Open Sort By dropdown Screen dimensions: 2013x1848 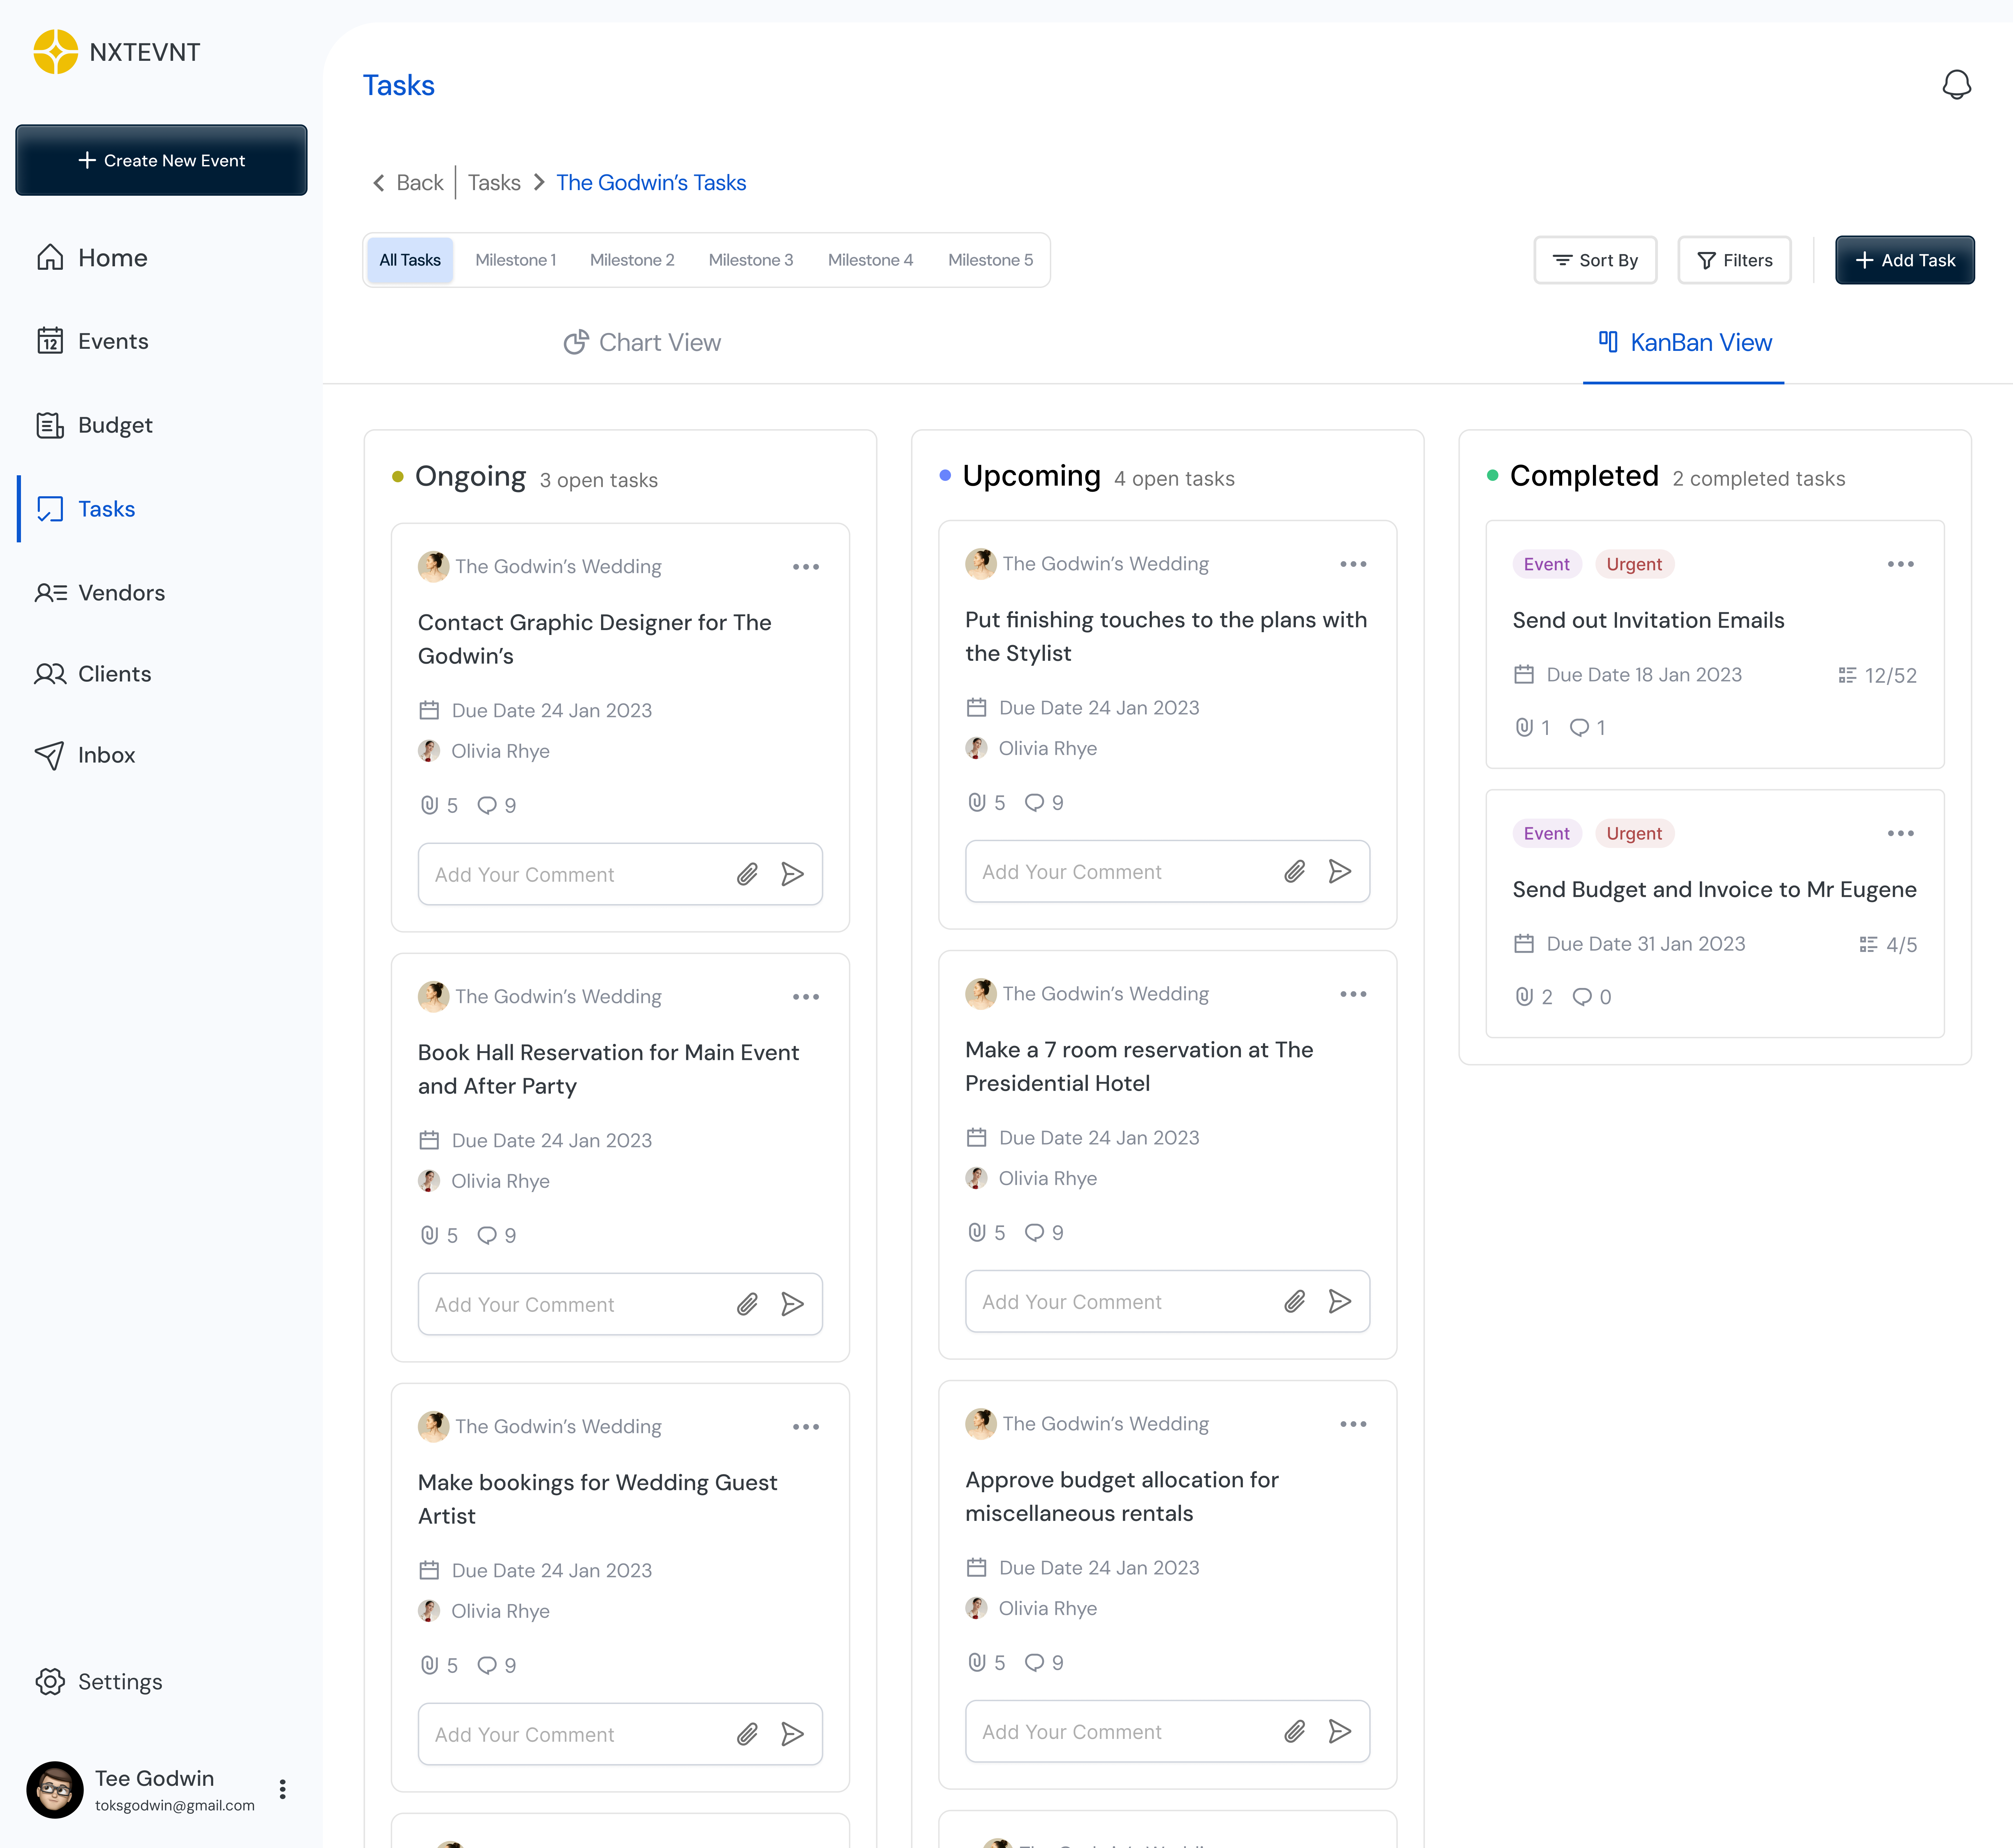[1595, 260]
